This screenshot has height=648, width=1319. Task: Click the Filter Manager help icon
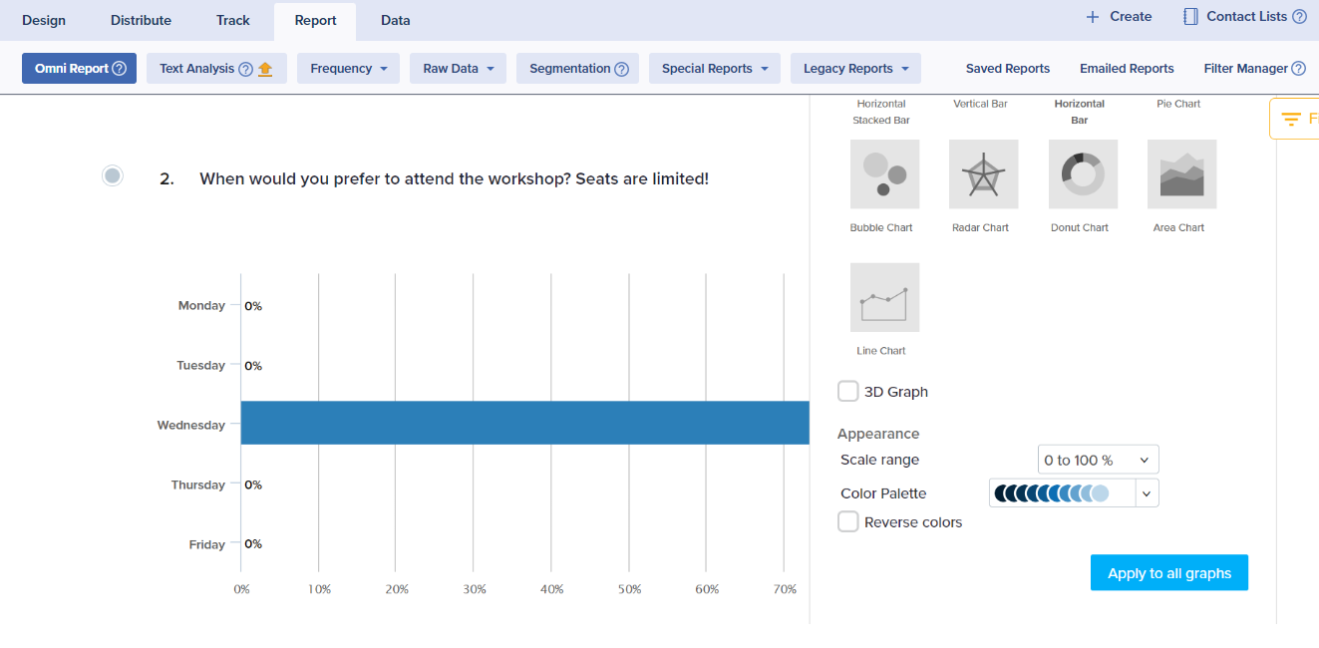click(x=1298, y=69)
